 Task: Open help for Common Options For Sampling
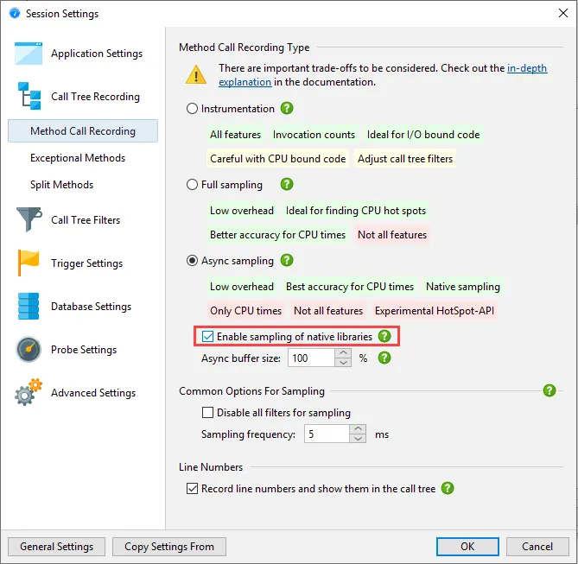[549, 390]
